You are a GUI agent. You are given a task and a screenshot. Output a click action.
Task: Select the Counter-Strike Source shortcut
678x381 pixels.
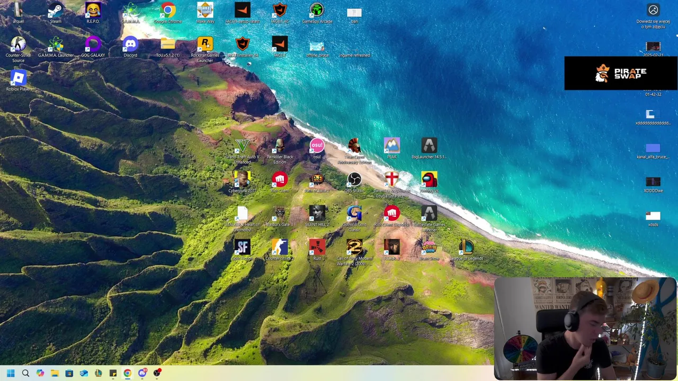(x=19, y=50)
